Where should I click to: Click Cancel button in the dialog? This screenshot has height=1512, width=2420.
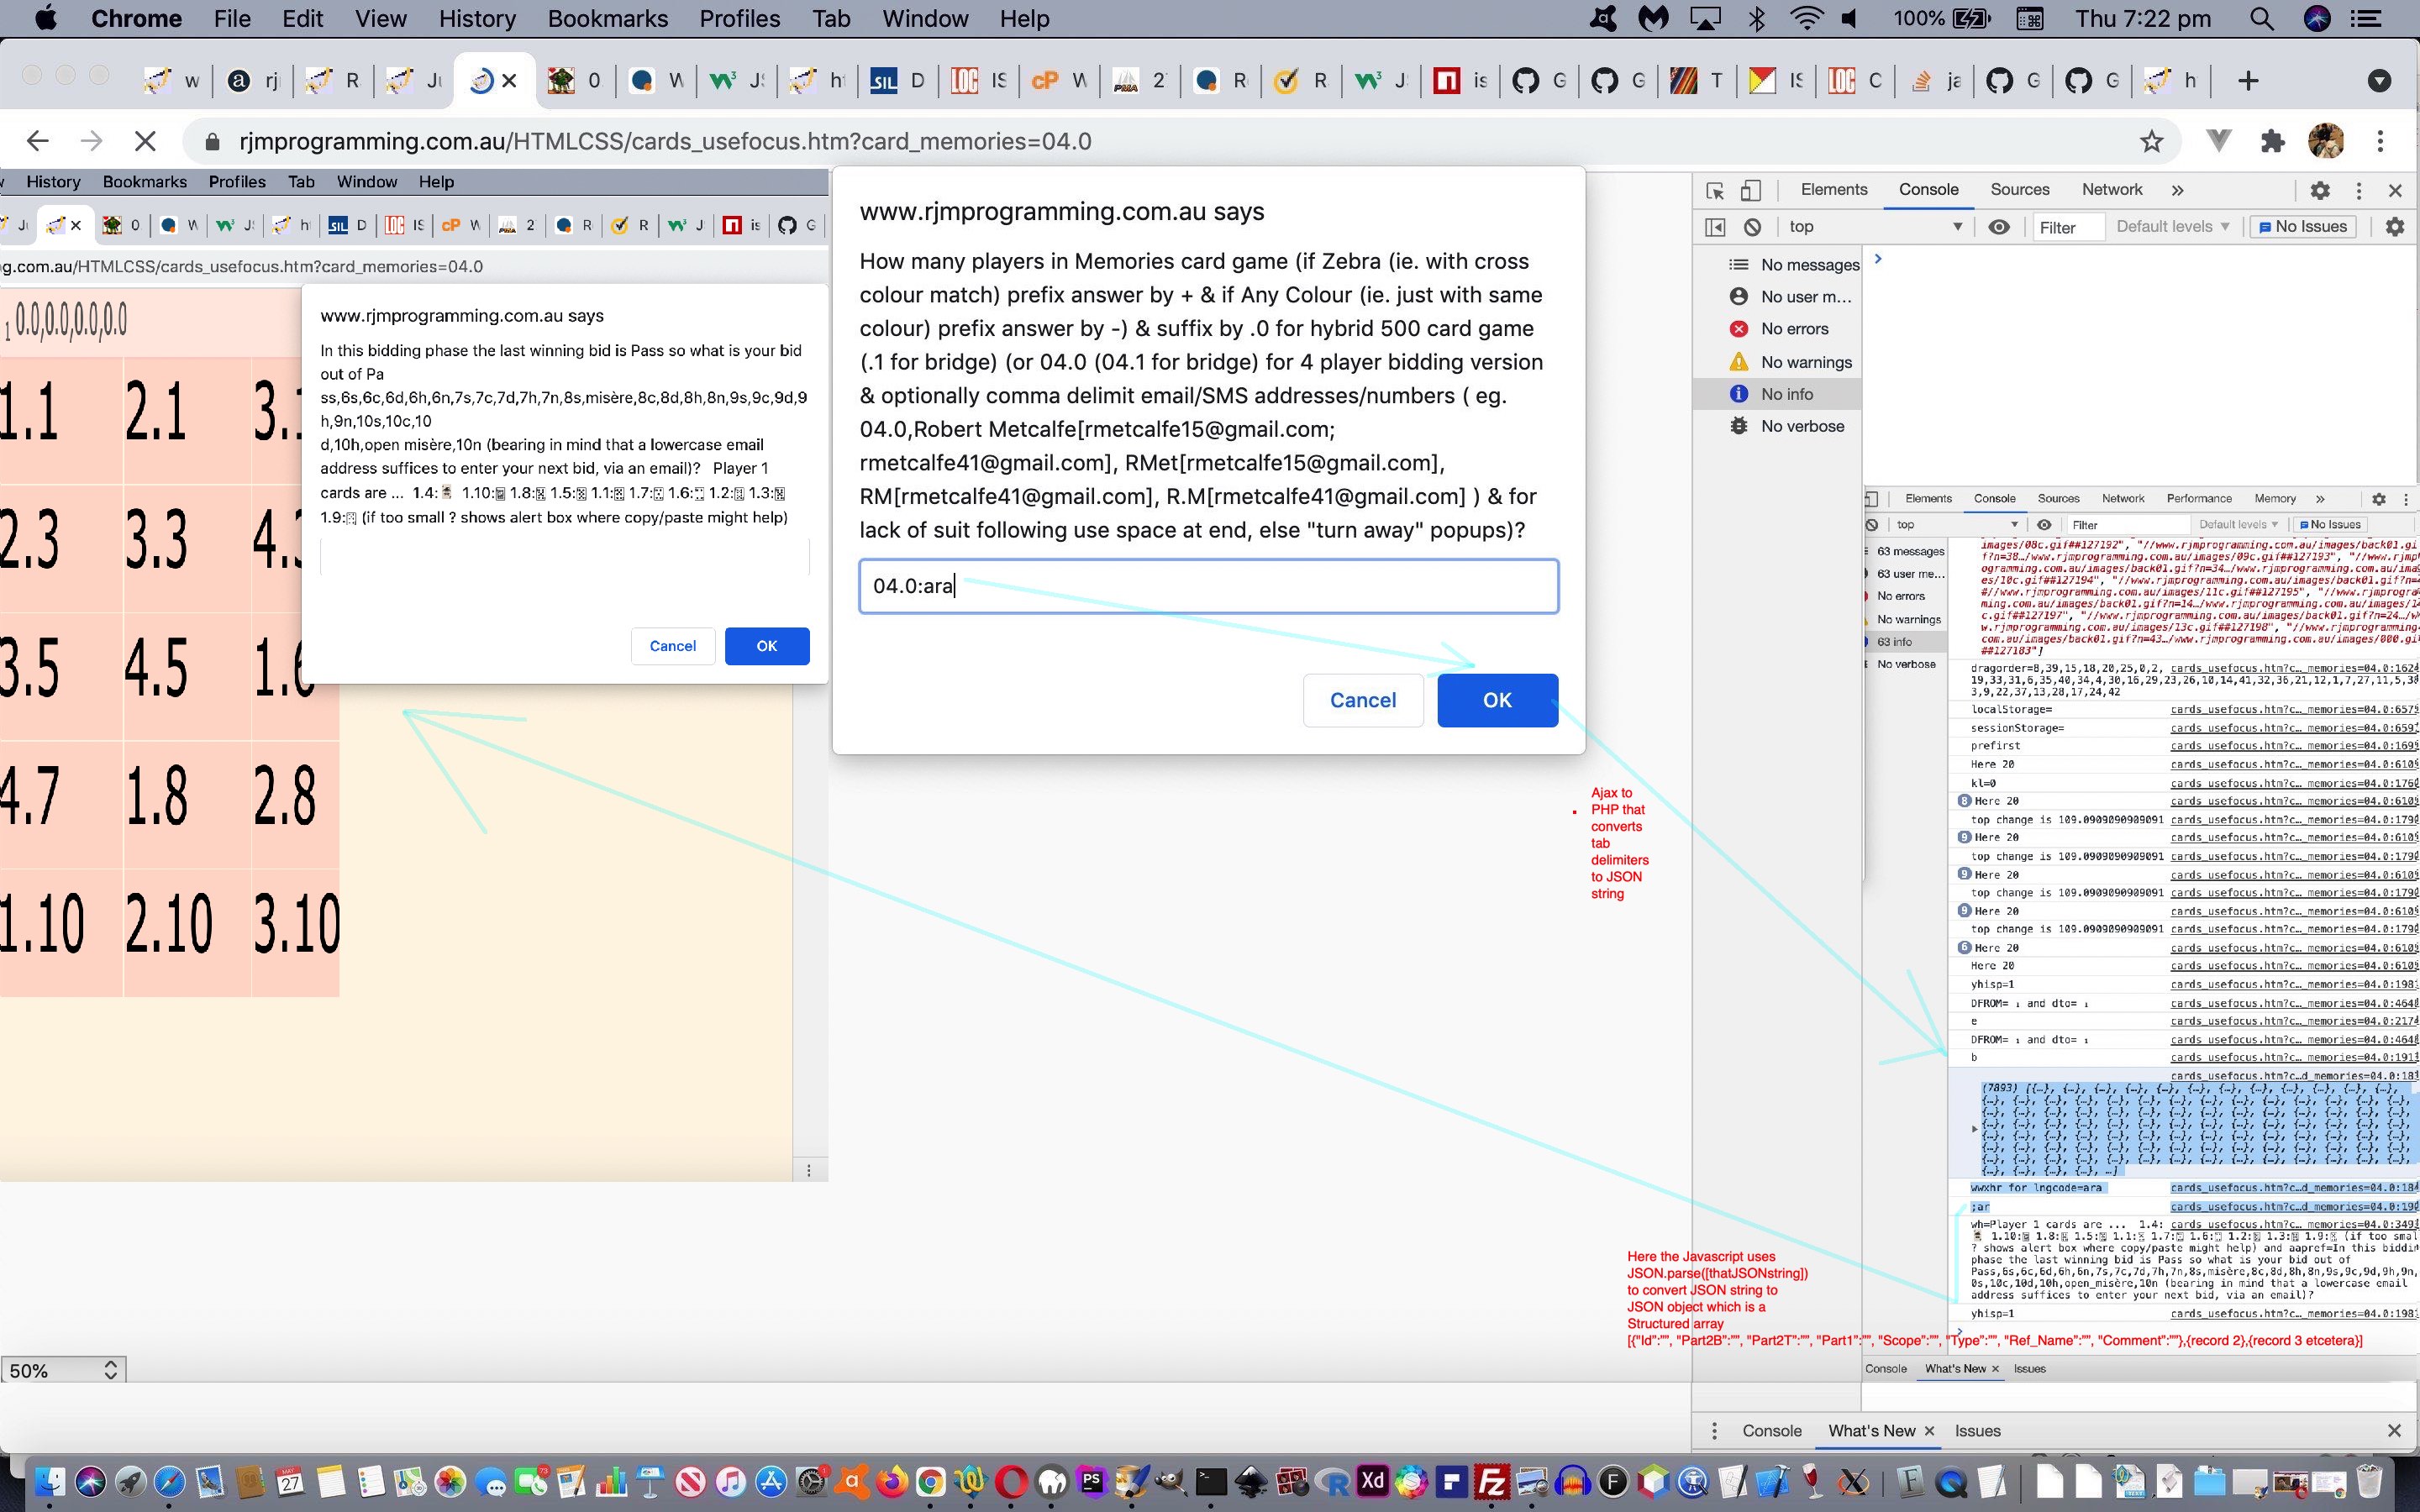[1362, 701]
